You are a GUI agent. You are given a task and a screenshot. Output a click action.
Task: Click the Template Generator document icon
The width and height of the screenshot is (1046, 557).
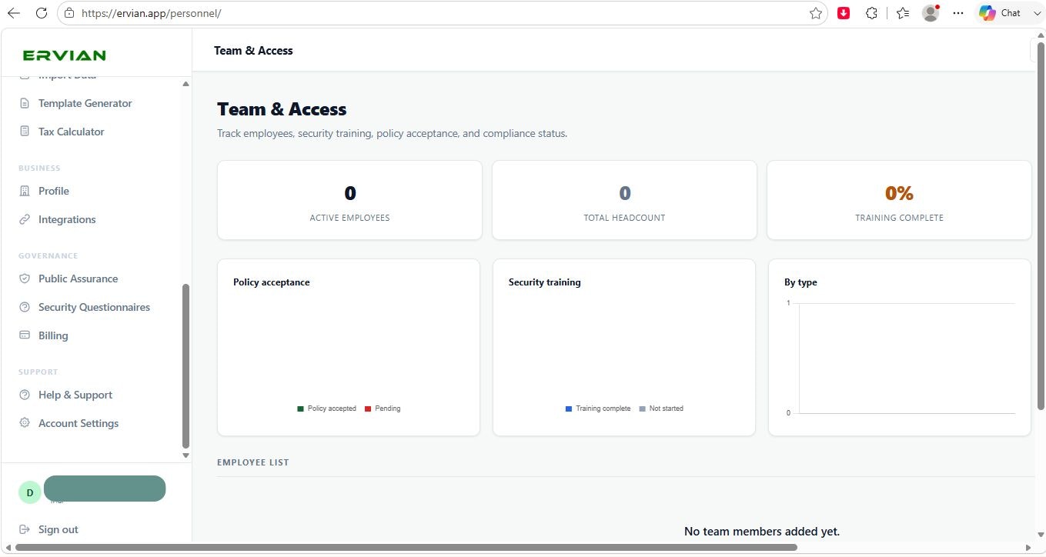click(25, 103)
